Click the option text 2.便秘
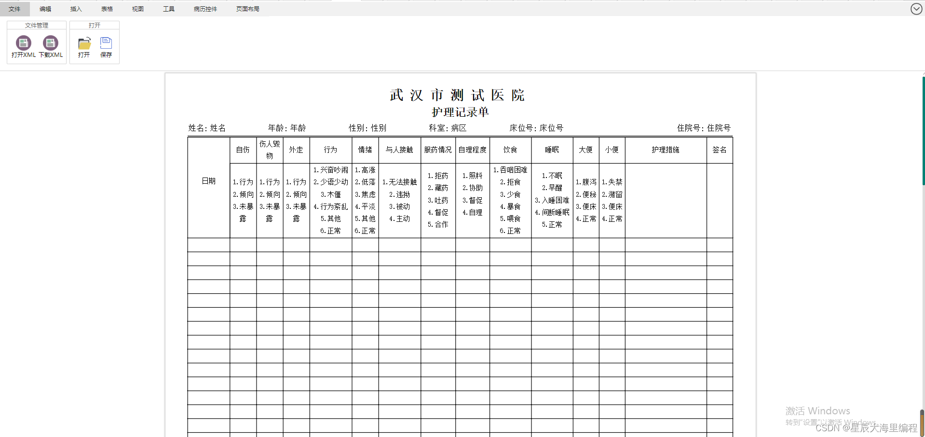The image size is (925, 437). point(586,194)
